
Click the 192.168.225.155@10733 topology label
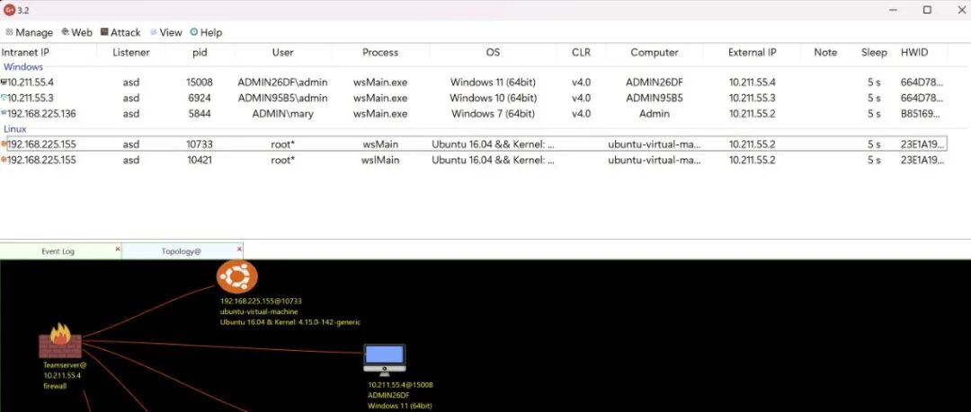coord(261,302)
